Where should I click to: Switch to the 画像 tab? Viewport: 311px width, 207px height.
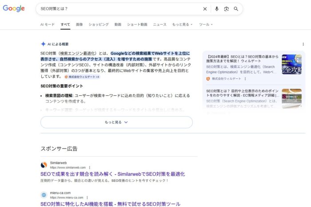[x=79, y=24]
